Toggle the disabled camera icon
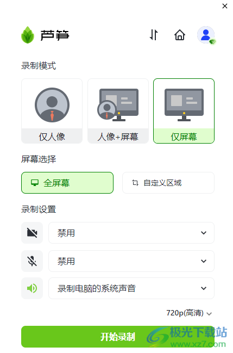Screen dimensions: 233x353 (x=32, y=233)
